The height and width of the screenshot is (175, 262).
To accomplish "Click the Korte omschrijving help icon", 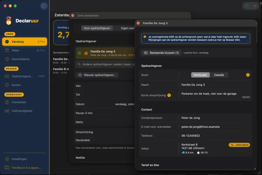I will (x=169, y=95).
